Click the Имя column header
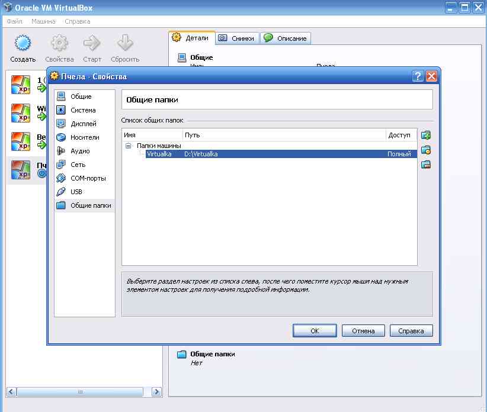The width and height of the screenshot is (487, 412). click(x=152, y=135)
